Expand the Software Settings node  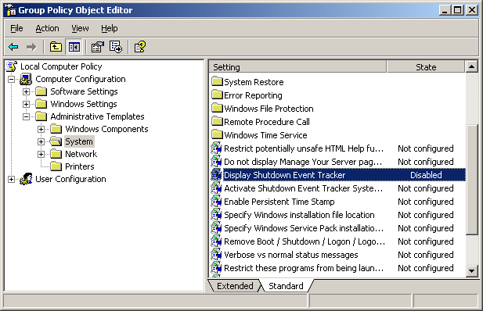(26, 91)
